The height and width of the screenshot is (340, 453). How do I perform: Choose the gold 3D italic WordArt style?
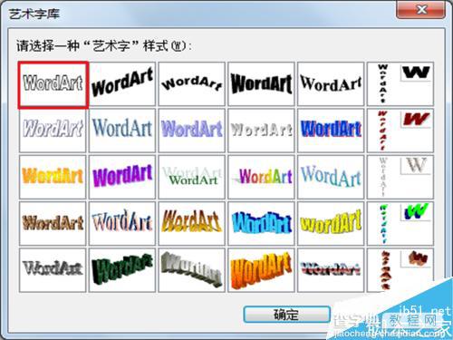[x=192, y=224]
